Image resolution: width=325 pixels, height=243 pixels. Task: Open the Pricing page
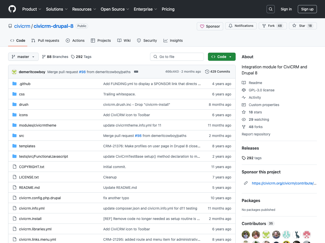[168, 9]
